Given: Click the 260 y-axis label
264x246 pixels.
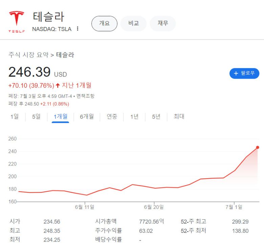Looking at the screenshot, I should [x=13, y=139].
